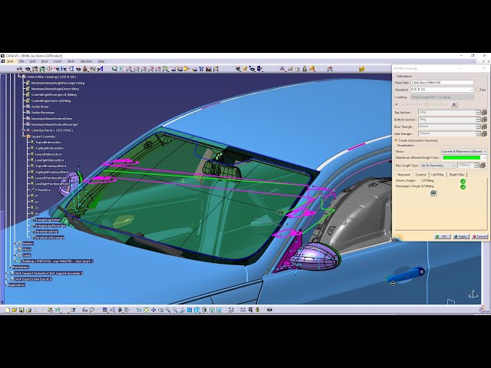Expand the CAVA Eye Points tree node
This screenshot has height=368, width=491.
click(x=24, y=130)
